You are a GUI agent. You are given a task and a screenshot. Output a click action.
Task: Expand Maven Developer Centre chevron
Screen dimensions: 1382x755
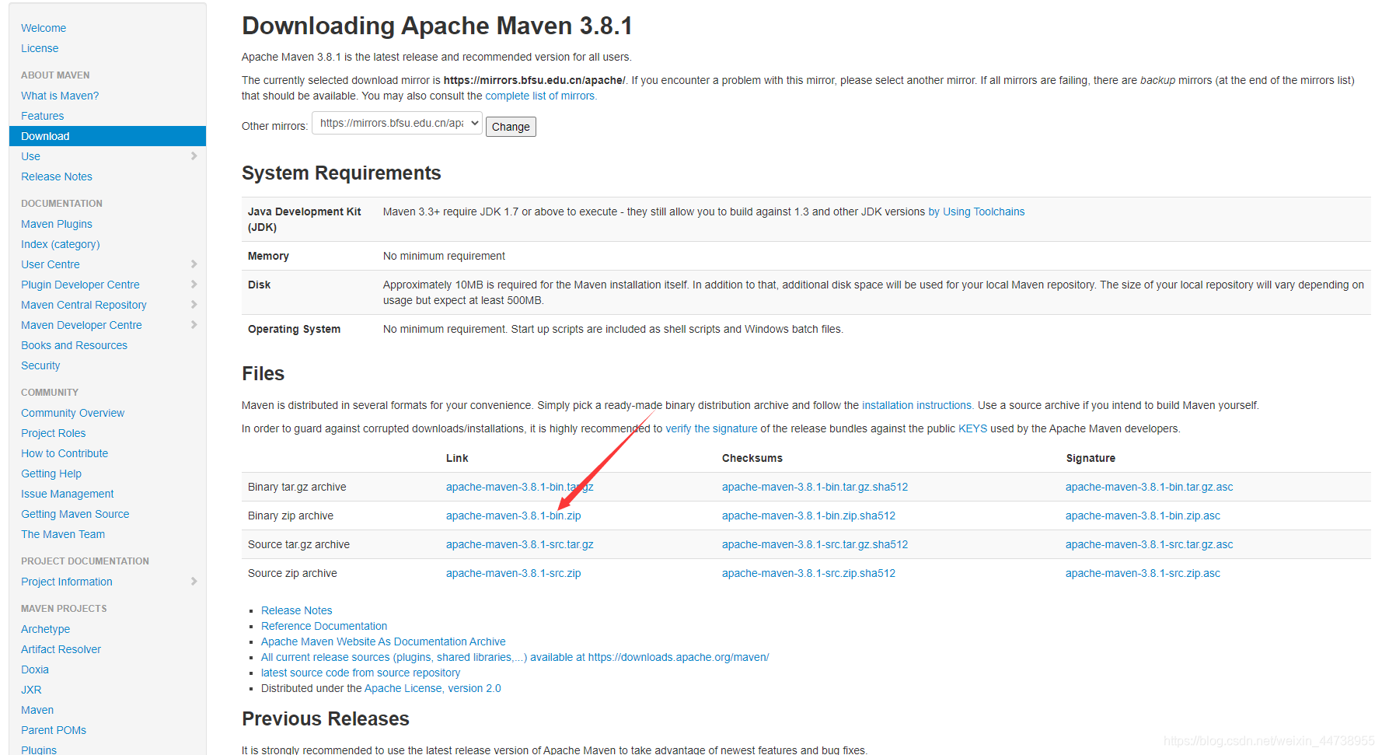(194, 325)
